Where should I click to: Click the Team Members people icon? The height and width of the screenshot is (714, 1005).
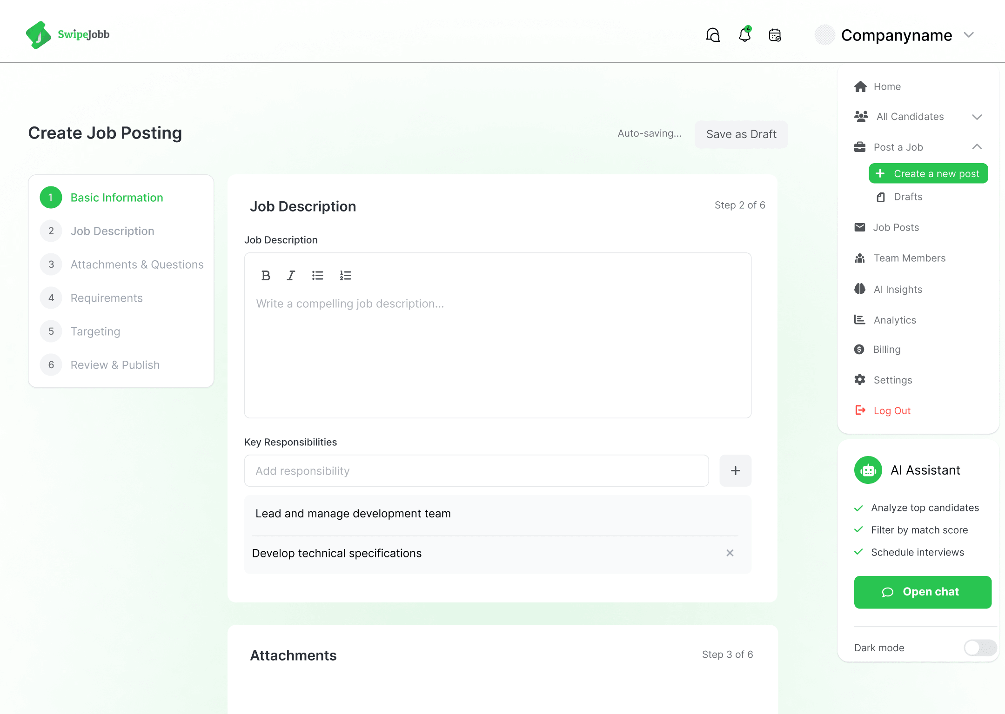point(860,258)
